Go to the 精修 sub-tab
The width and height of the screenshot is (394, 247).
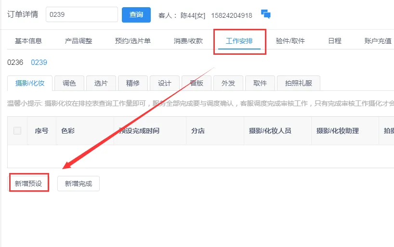[x=133, y=83]
